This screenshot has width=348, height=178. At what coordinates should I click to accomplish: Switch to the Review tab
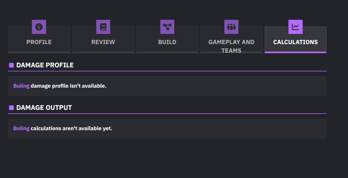[103, 40]
